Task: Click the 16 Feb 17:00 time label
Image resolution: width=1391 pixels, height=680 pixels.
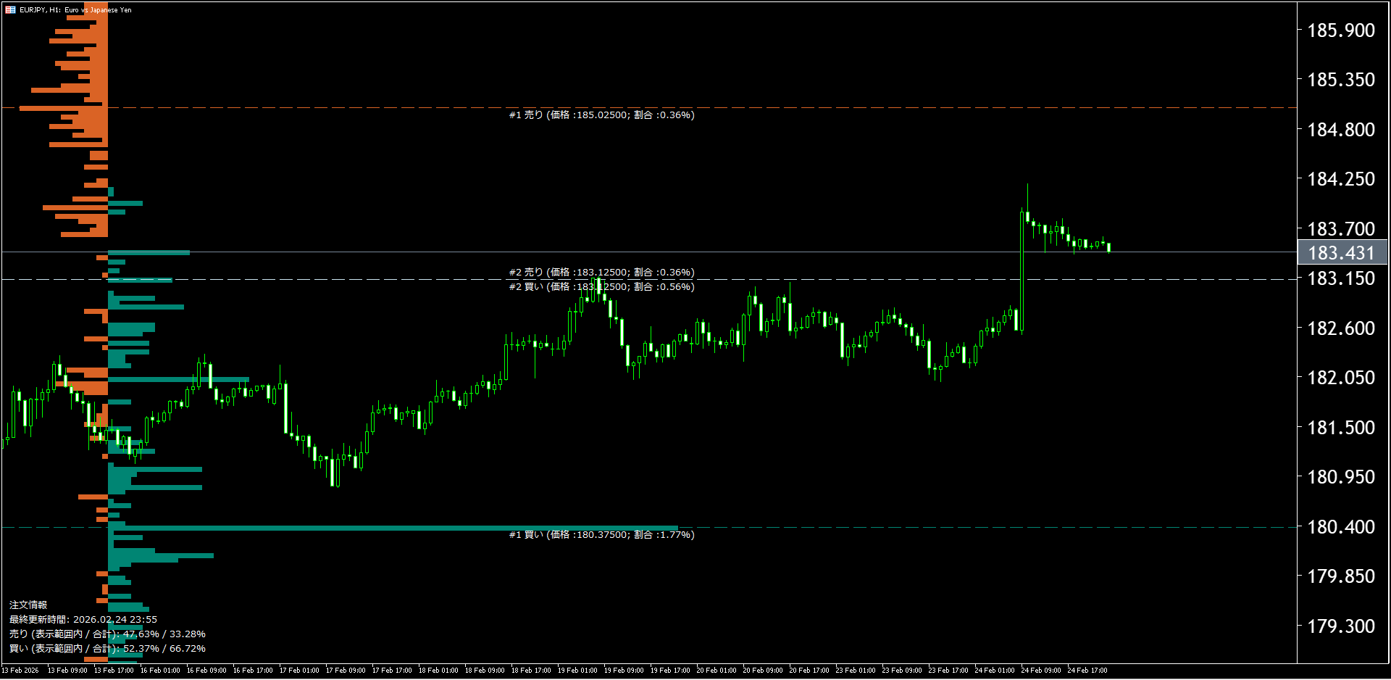Action: [x=253, y=671]
